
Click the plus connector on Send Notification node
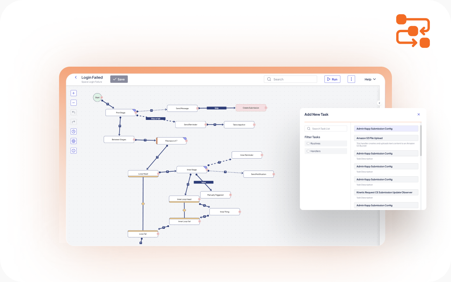(x=273, y=174)
